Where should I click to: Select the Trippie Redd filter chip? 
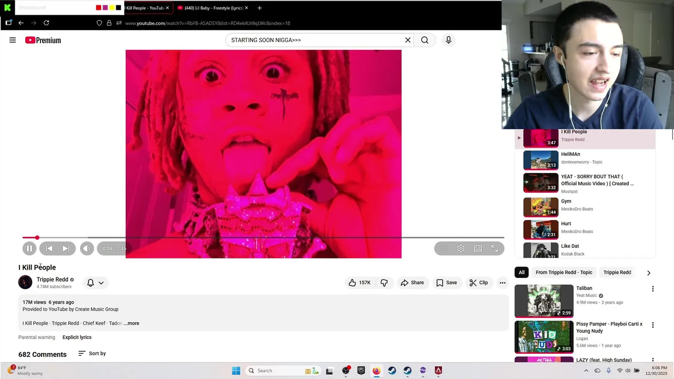617,272
